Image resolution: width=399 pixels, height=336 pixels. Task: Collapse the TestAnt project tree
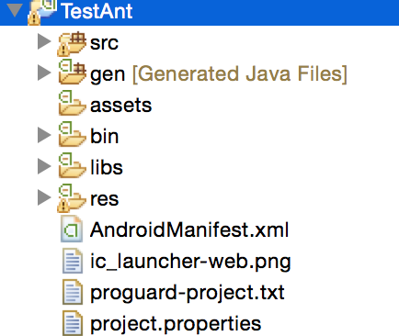click(x=15, y=10)
